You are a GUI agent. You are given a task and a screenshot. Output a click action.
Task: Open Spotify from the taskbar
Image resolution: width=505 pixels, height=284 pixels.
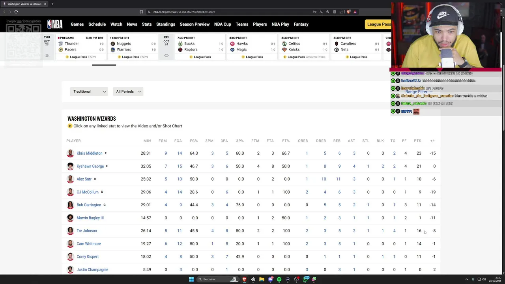pos(279,279)
